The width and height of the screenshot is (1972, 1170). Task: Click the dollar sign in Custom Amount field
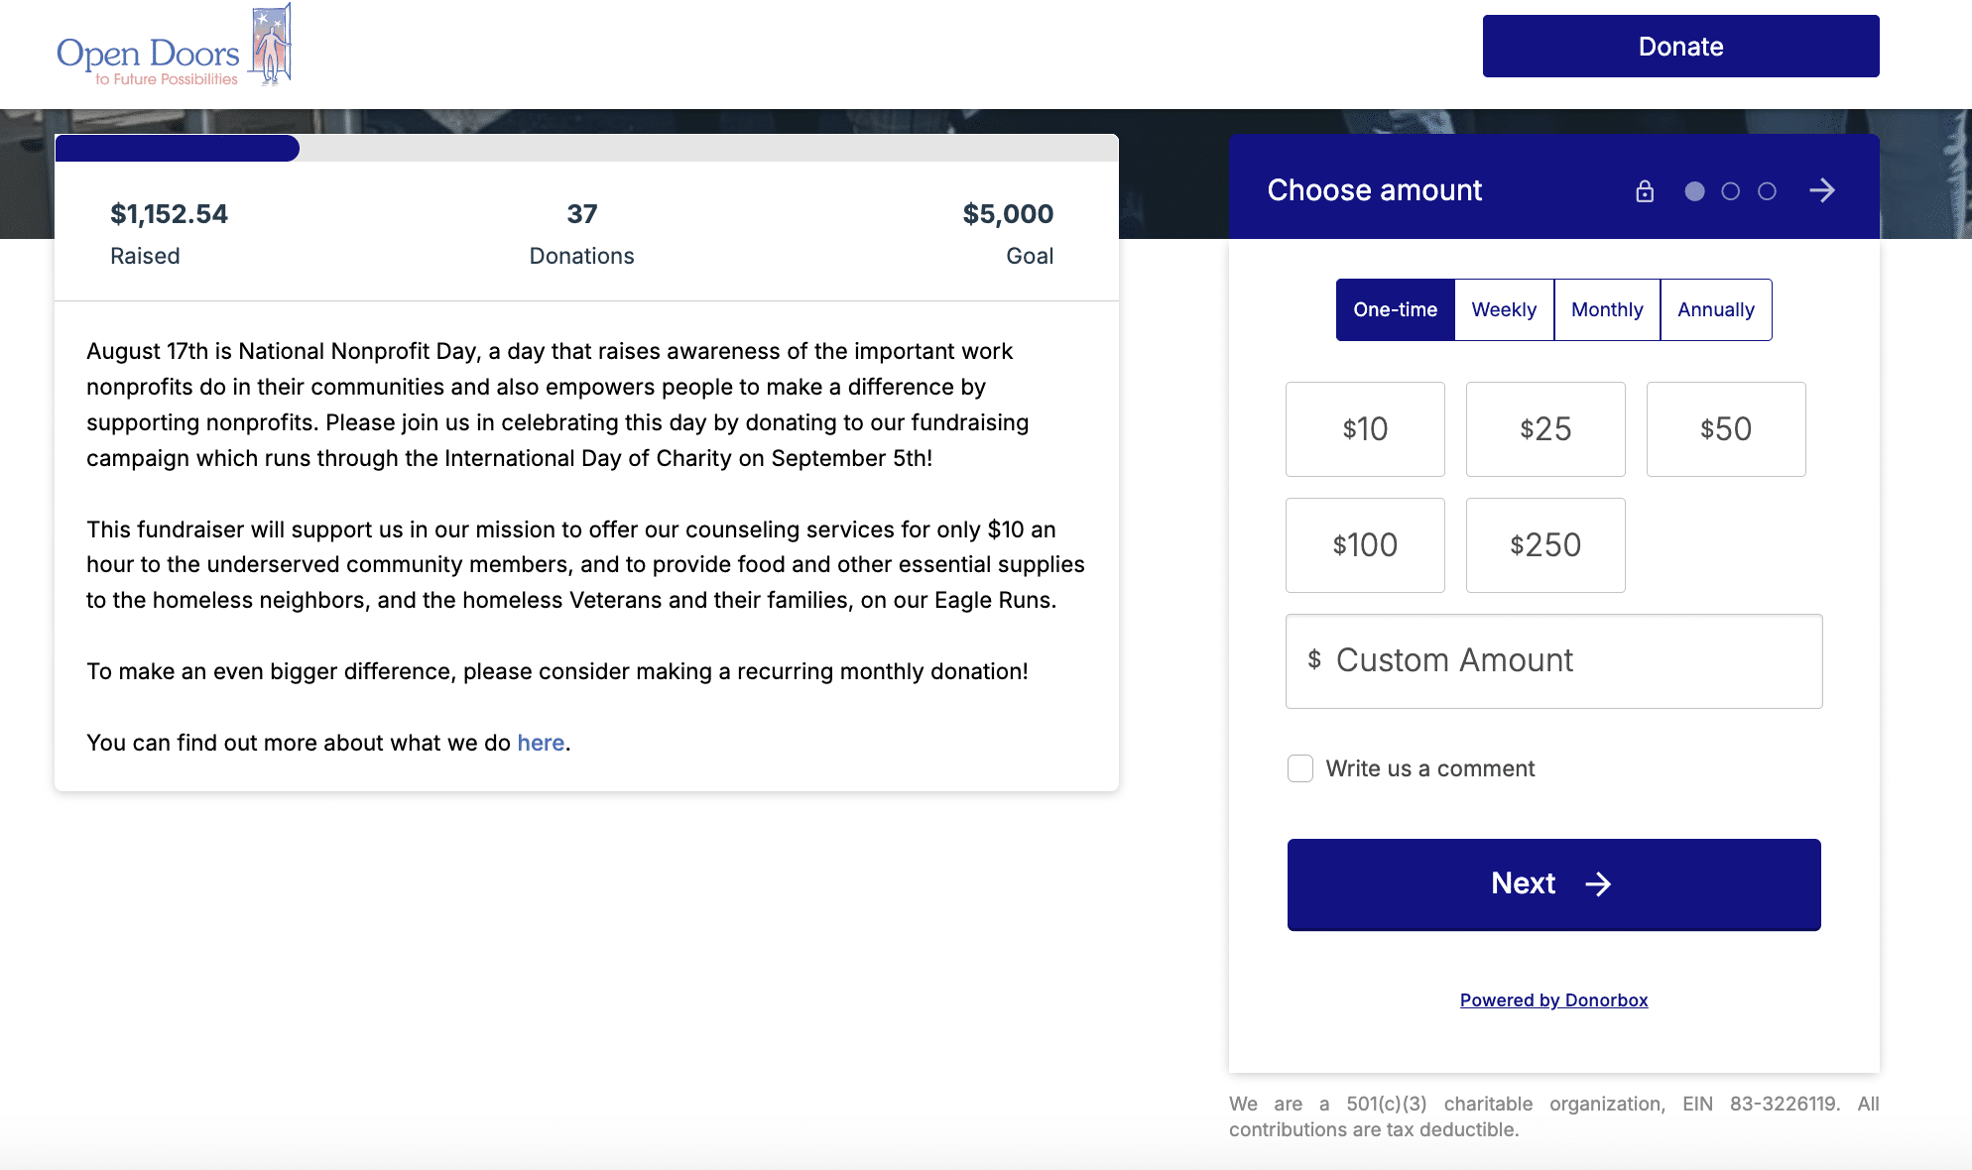(x=1314, y=660)
